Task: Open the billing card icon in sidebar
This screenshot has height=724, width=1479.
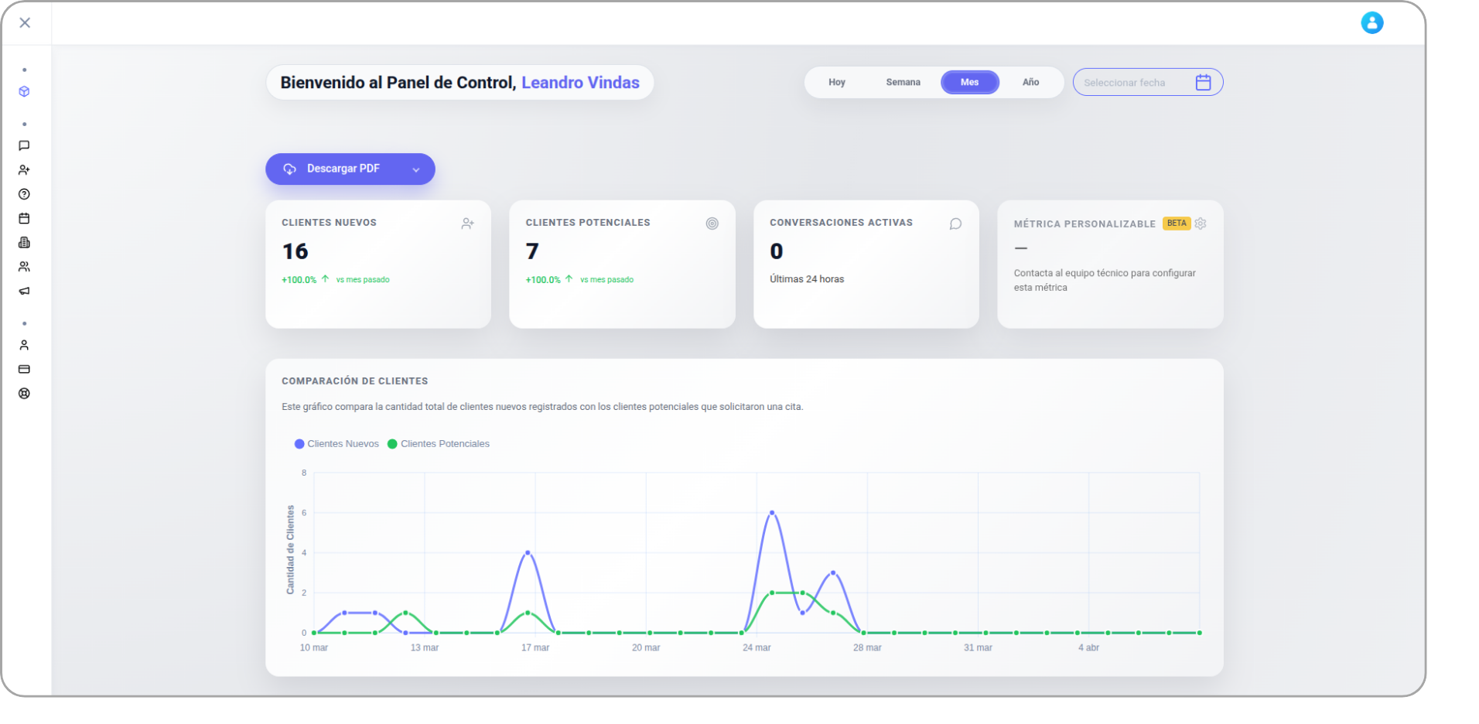Action: pos(25,369)
